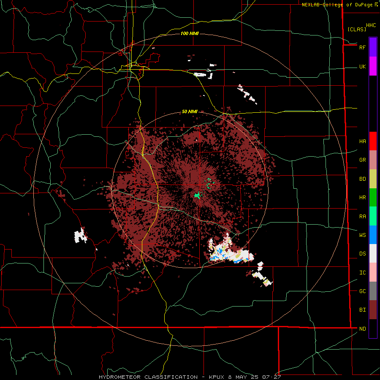Click the DS white color swatch

373,253
